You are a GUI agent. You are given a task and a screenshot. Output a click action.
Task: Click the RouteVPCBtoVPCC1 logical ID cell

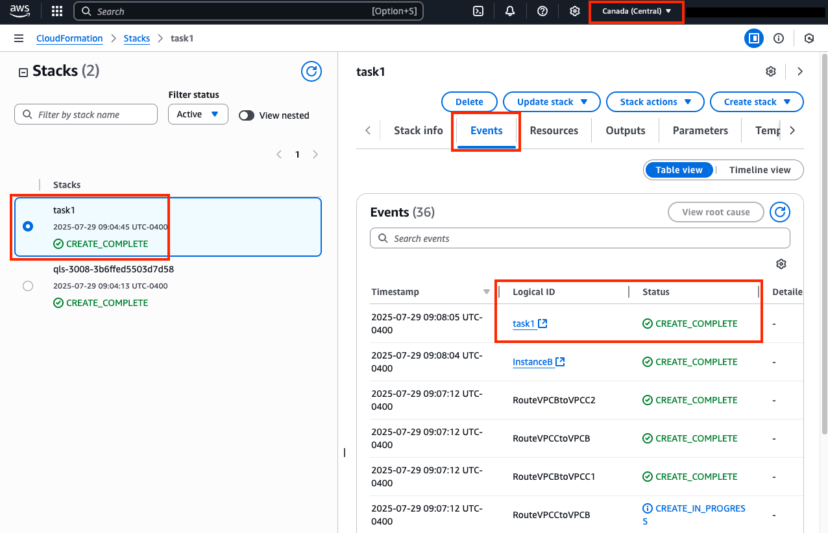(554, 477)
